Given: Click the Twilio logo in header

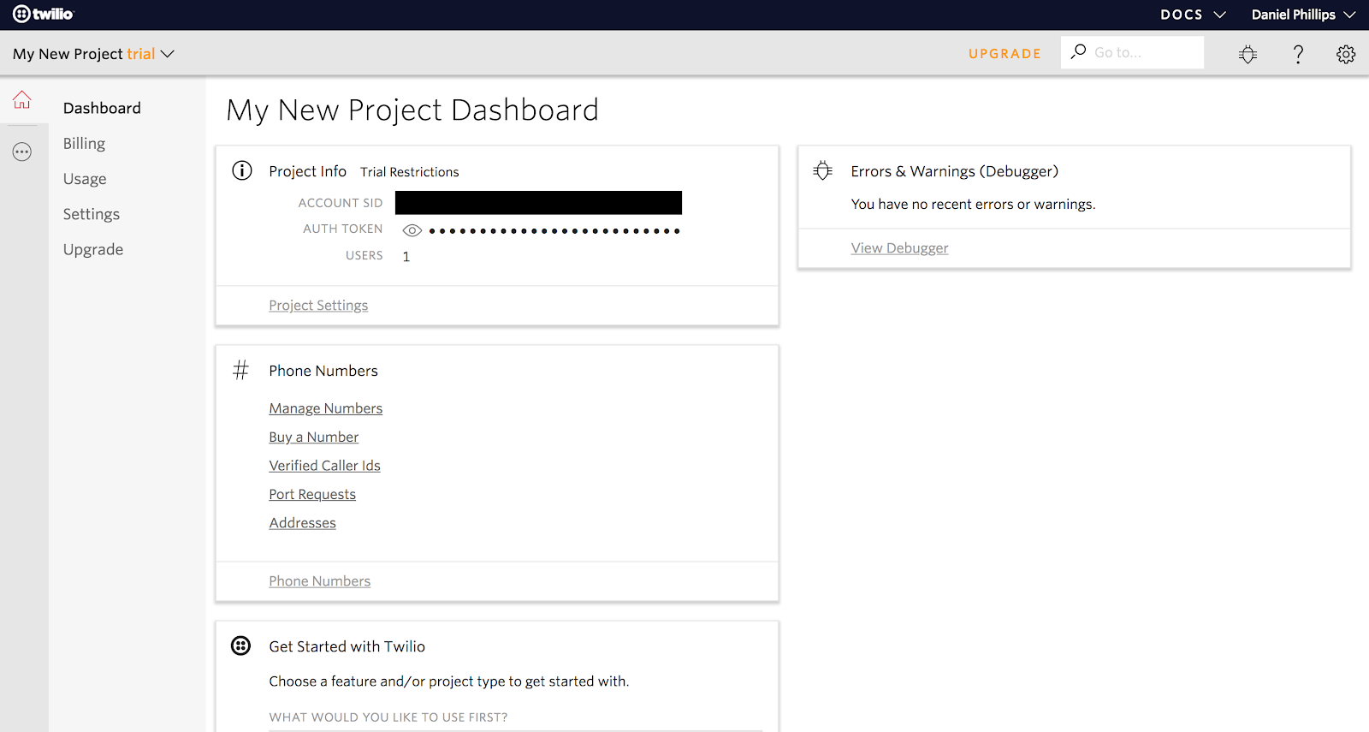Looking at the screenshot, I should click(x=44, y=14).
